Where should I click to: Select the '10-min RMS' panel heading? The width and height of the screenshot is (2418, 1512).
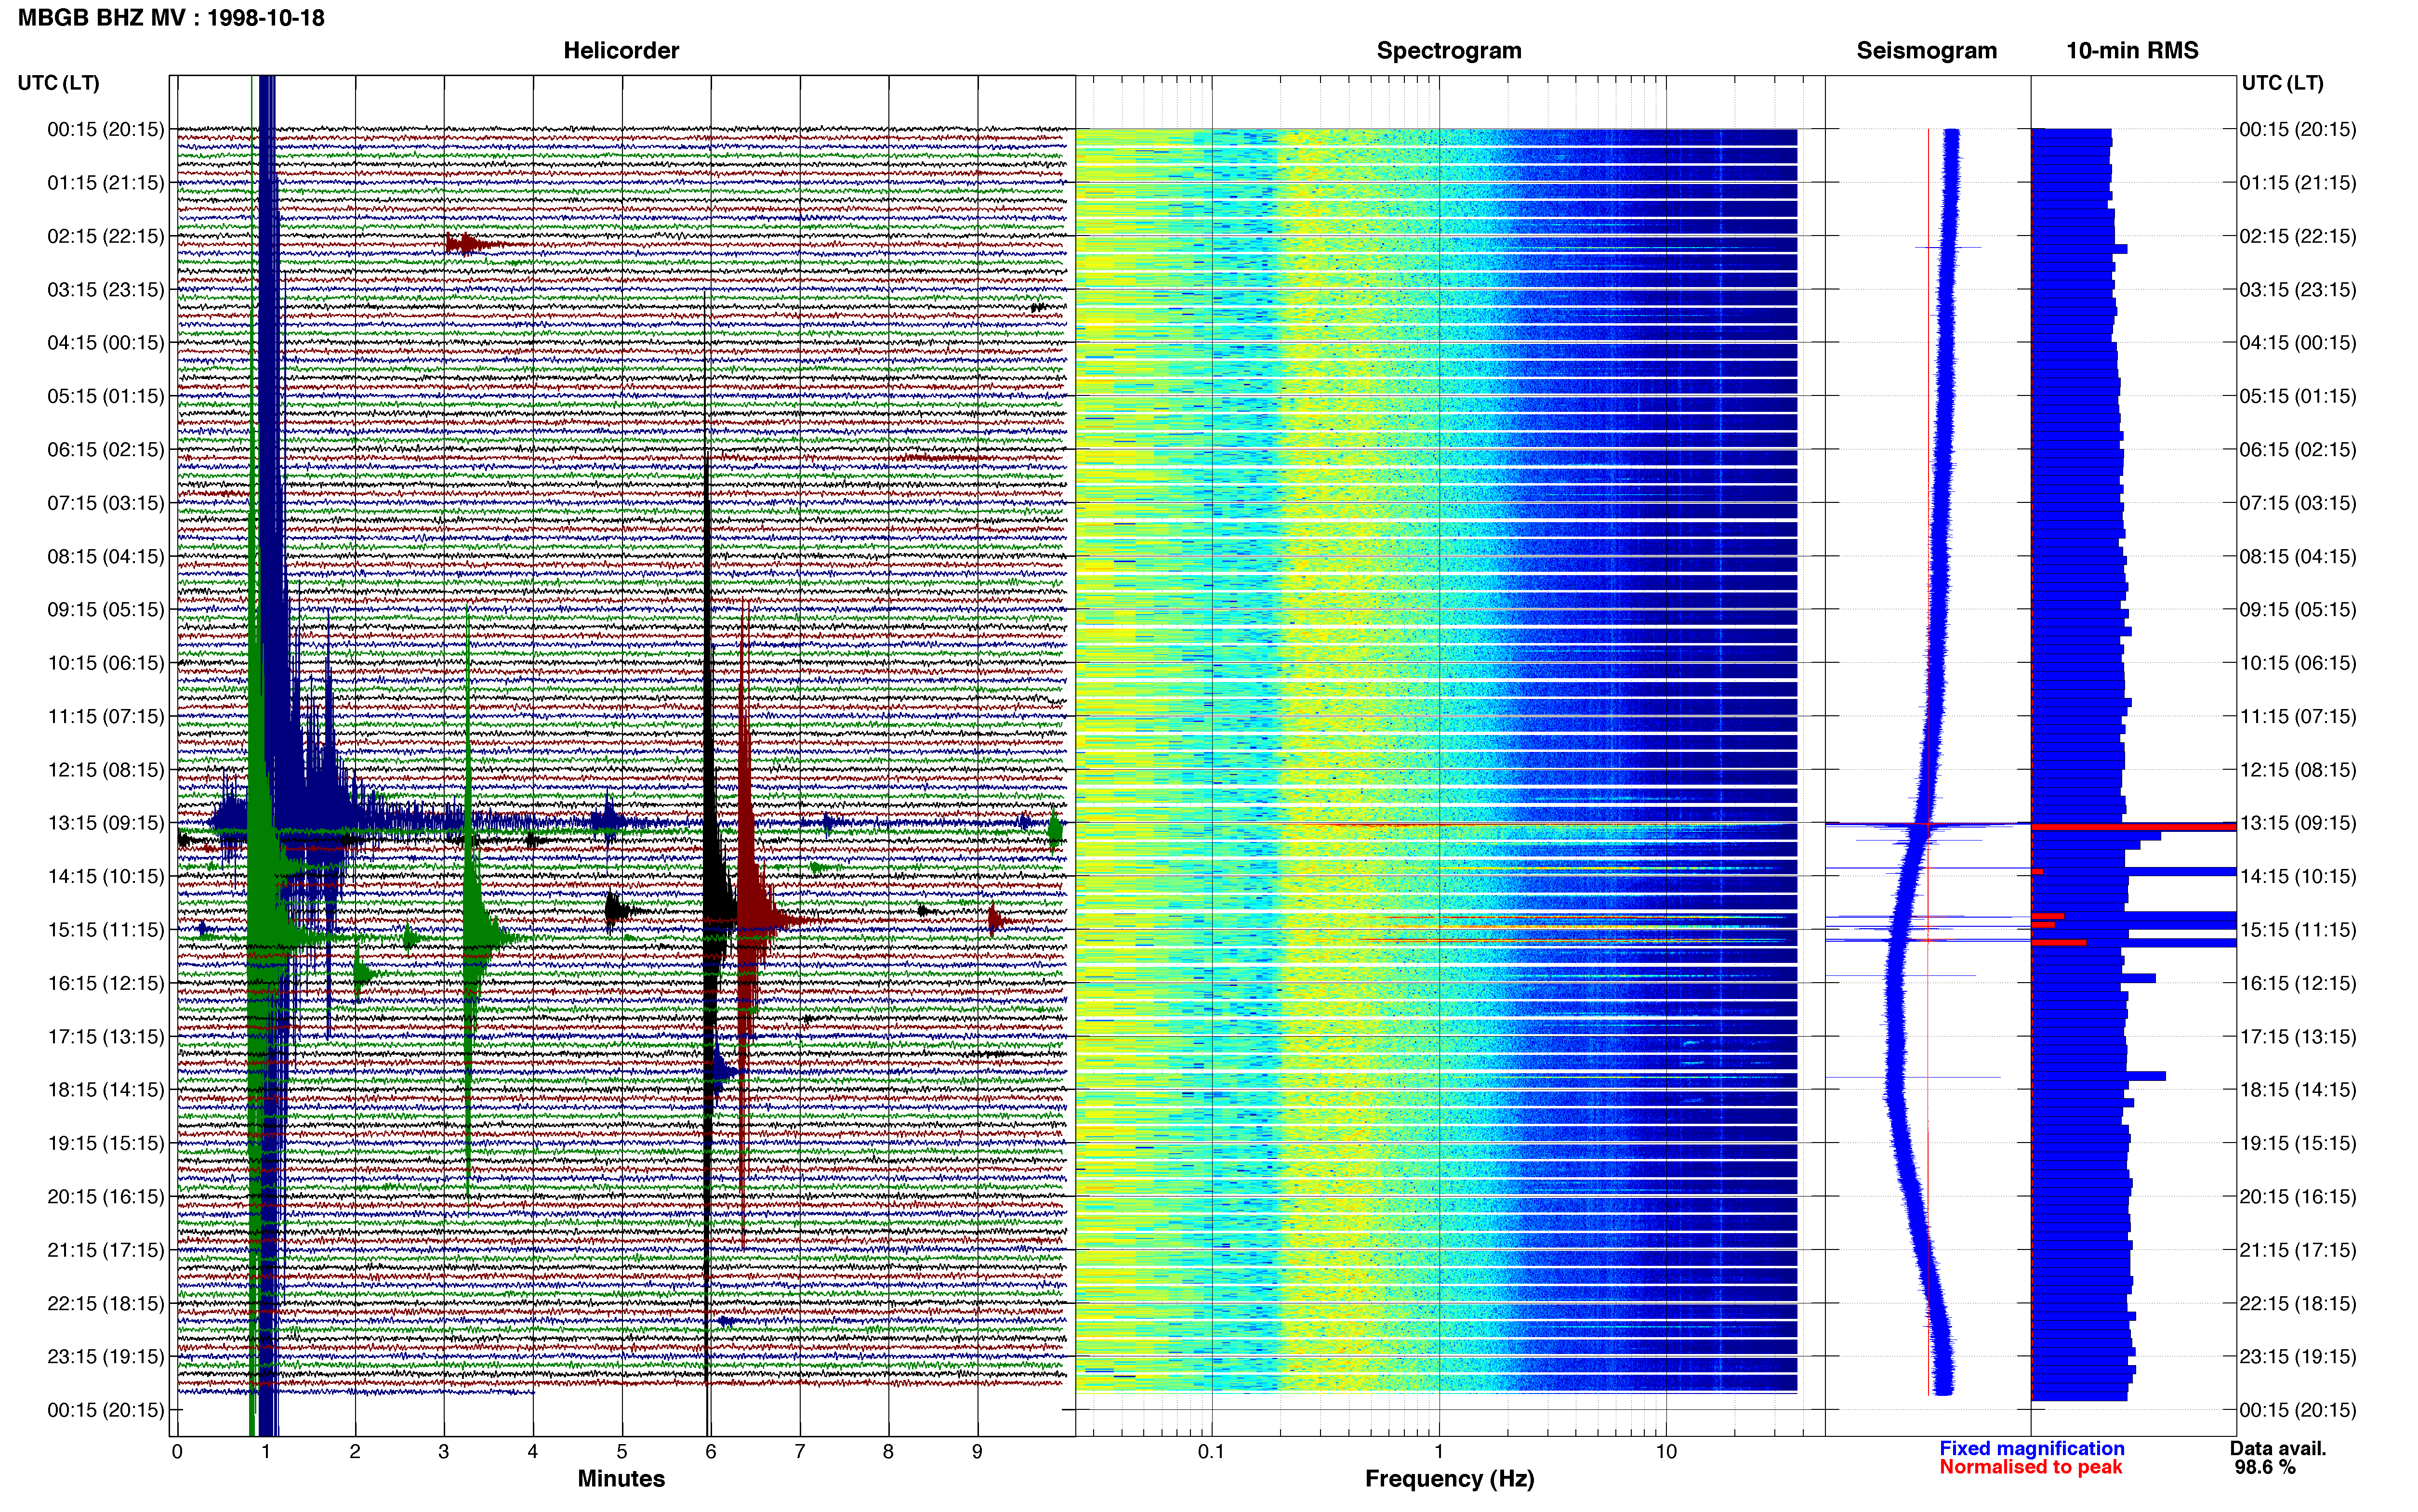tap(2132, 51)
